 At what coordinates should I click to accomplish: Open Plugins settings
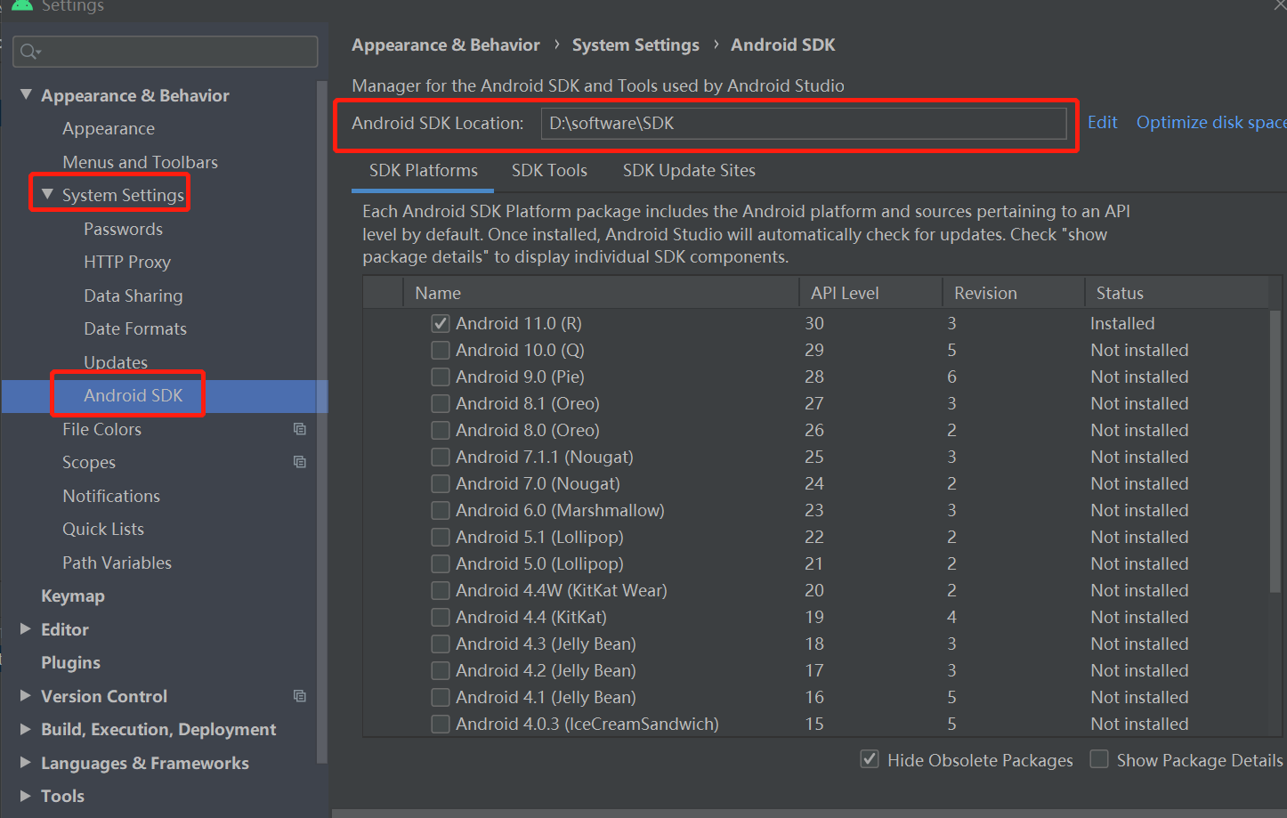pos(70,663)
